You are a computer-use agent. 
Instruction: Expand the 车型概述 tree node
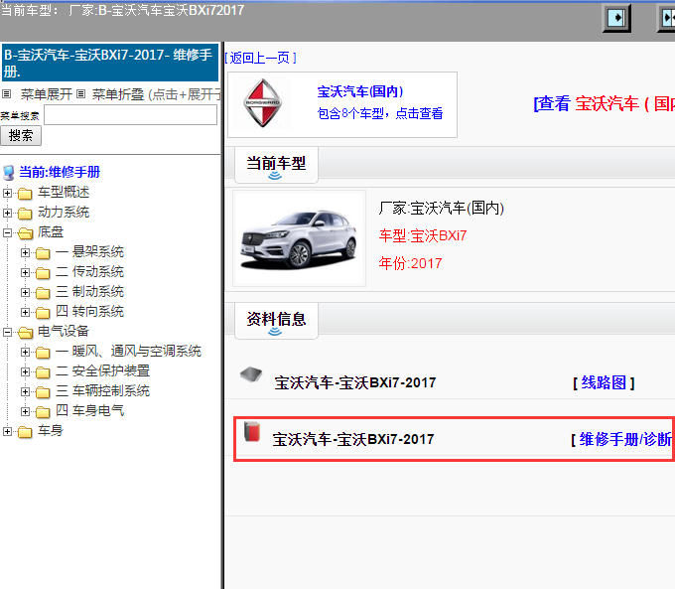click(7, 193)
